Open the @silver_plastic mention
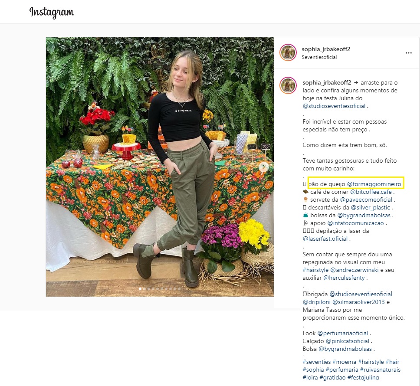The image size is (420, 386). 371,207
